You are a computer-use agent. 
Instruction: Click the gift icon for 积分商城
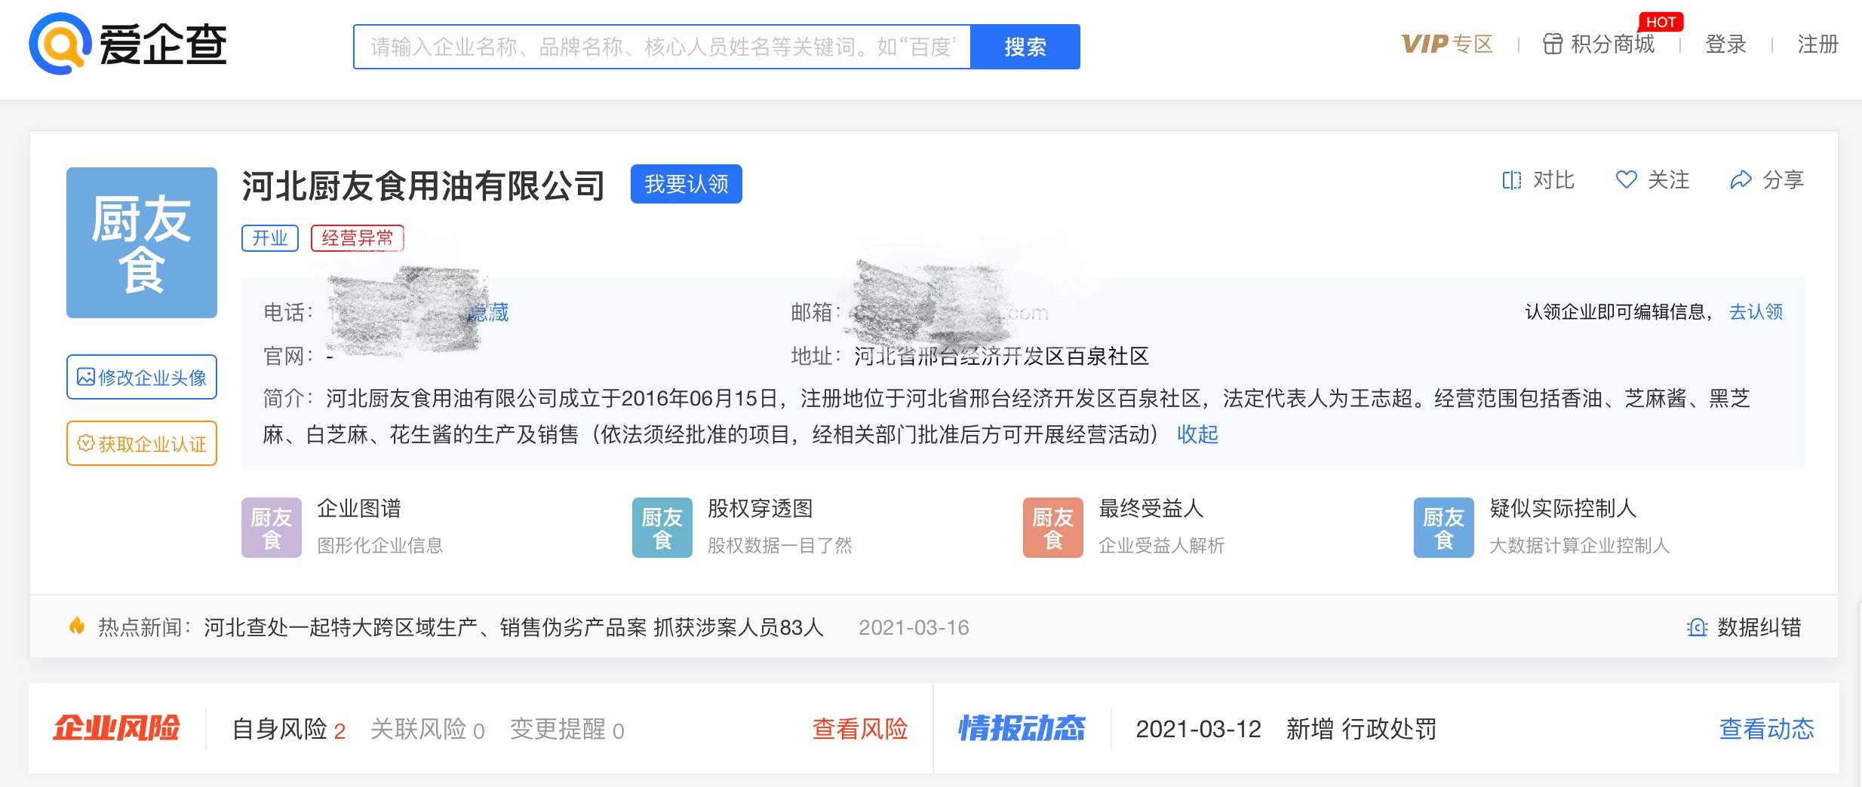[1552, 44]
